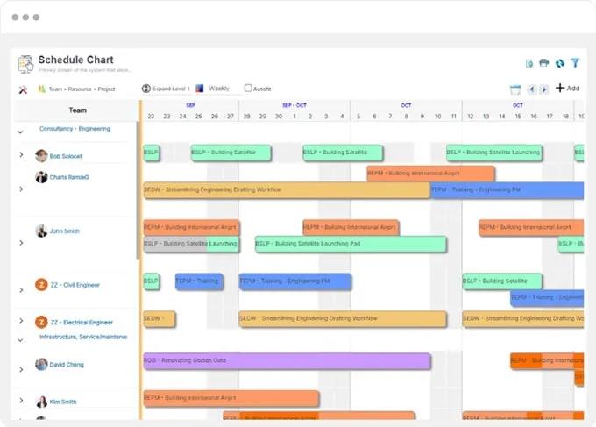Click the SEP - OCT week label
596x427 pixels.
(294, 105)
